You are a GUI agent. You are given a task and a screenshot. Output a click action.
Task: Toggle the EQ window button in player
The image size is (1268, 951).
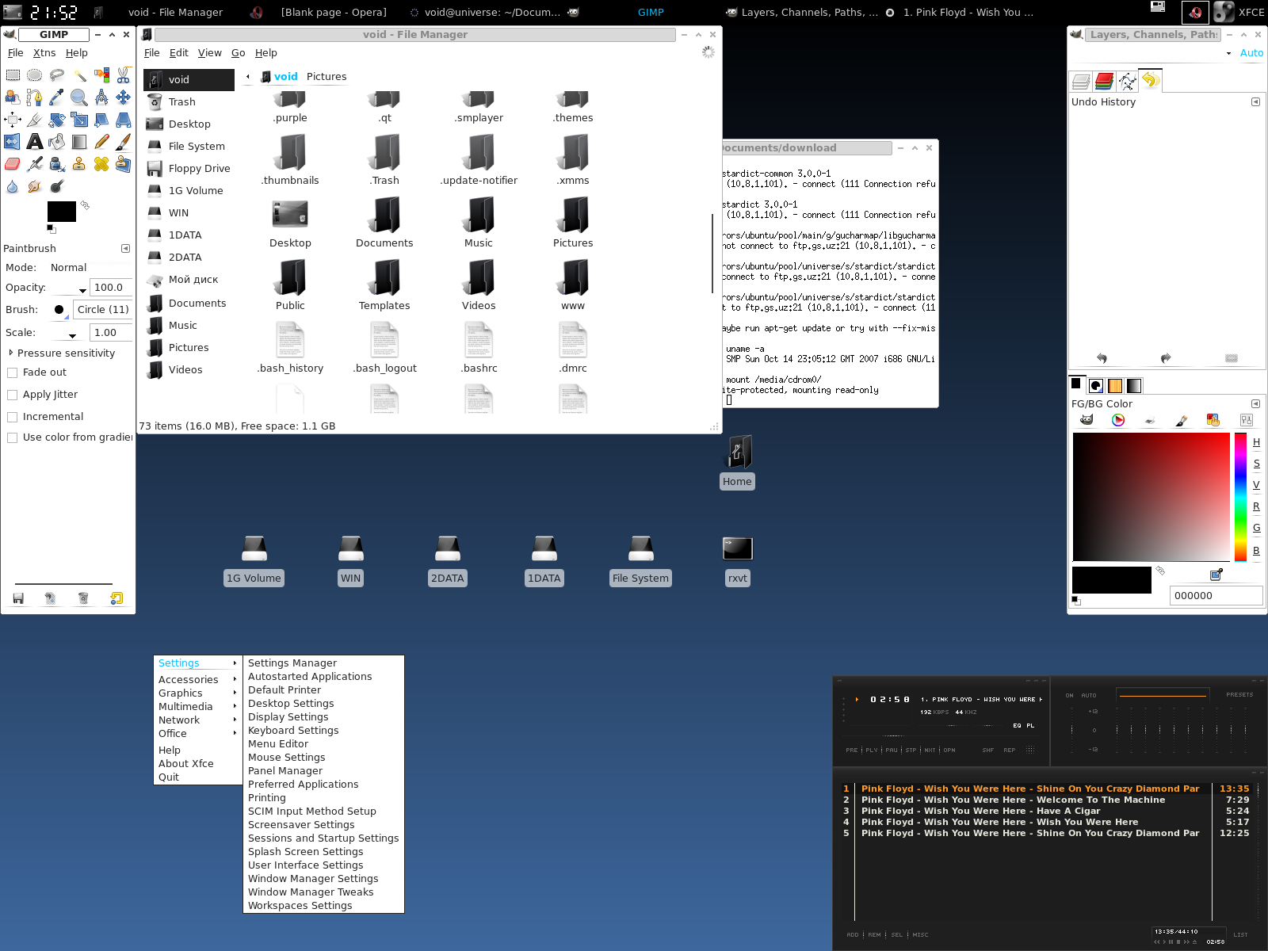tap(1017, 725)
